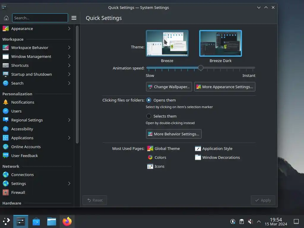
Task: Click the settings Search field
Action: [40, 18]
